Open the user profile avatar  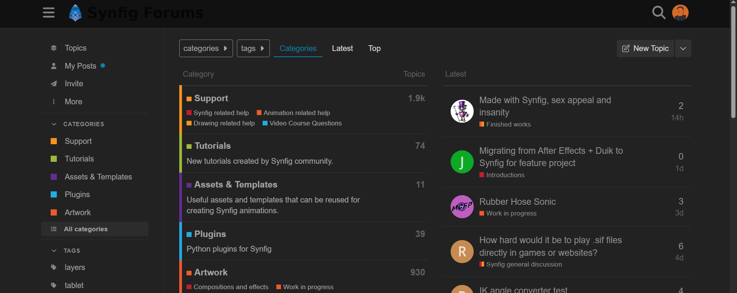pos(680,13)
